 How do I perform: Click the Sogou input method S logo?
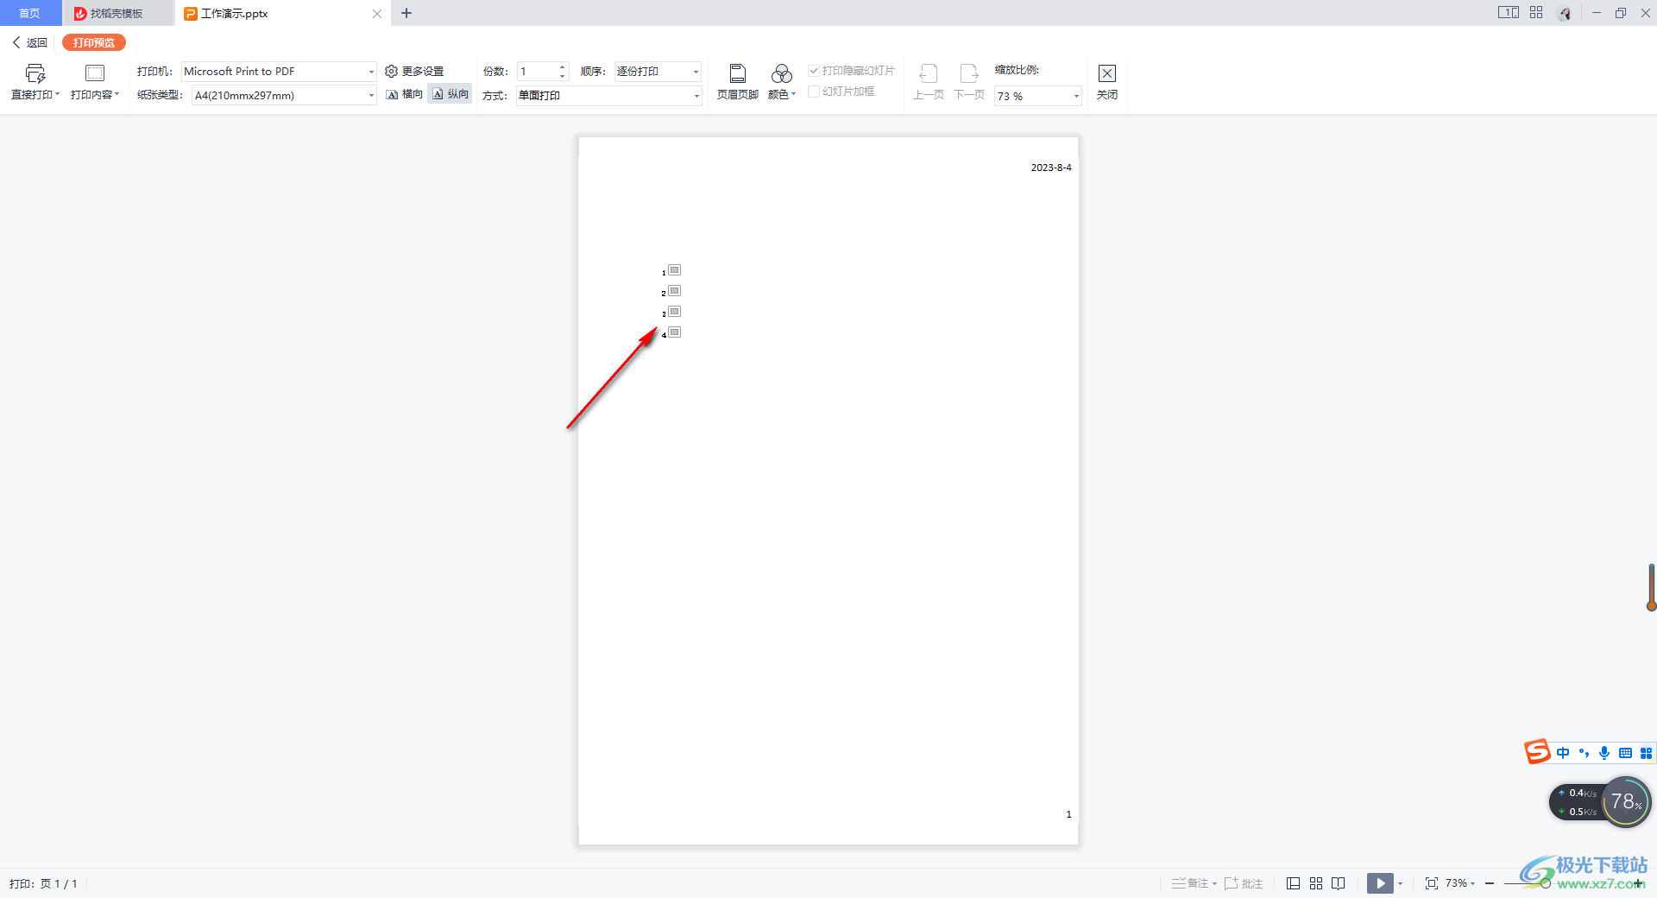1537,752
